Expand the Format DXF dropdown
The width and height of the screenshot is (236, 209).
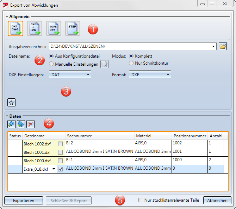150,74
